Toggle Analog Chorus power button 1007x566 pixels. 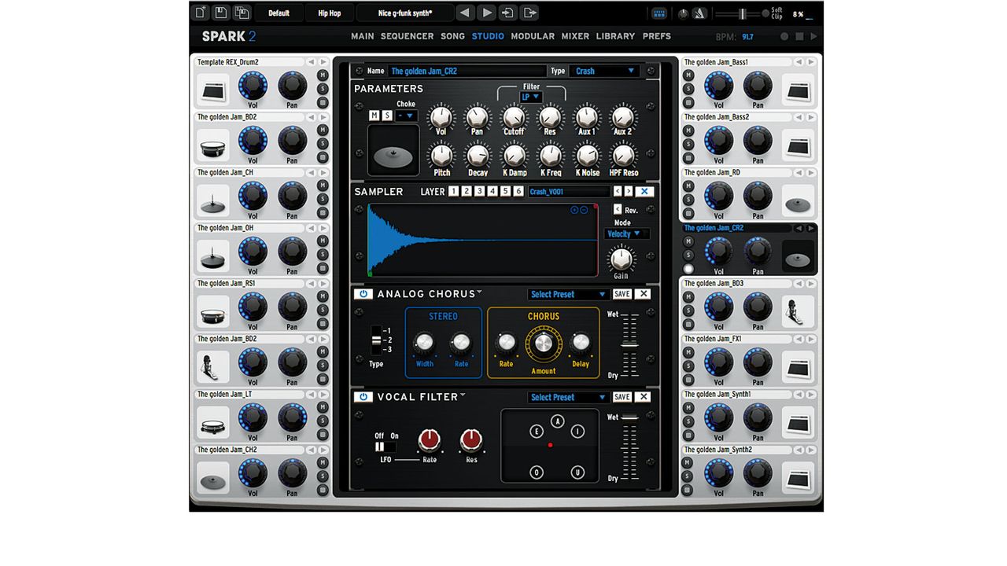[363, 294]
